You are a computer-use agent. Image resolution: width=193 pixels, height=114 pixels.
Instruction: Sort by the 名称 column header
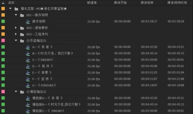[x=11, y=3]
